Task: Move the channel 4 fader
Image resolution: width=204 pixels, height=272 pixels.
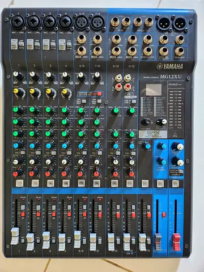Action: pyautogui.click(x=62, y=242)
